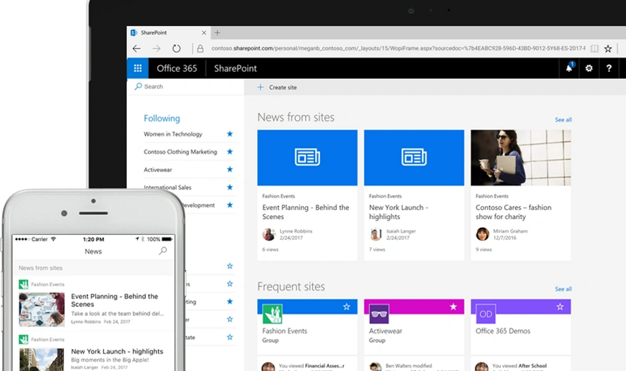Open the settings gear in the Office 365 bar

click(x=589, y=68)
